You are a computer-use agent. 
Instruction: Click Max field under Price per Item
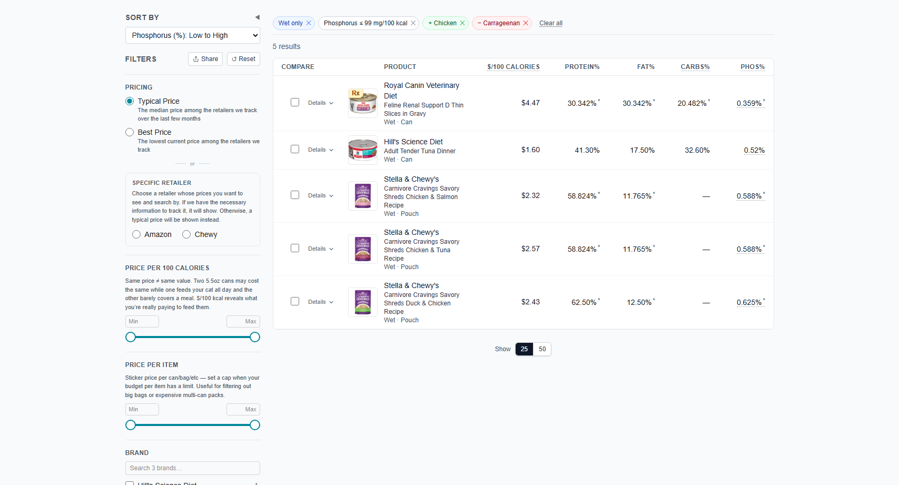point(243,409)
